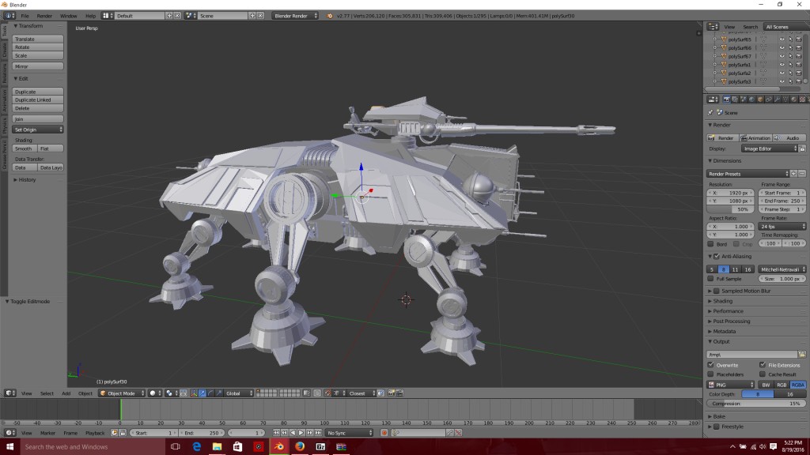Select the Rotate manipulator icon in viewport header
This screenshot has height=455, width=810.
pos(210,393)
